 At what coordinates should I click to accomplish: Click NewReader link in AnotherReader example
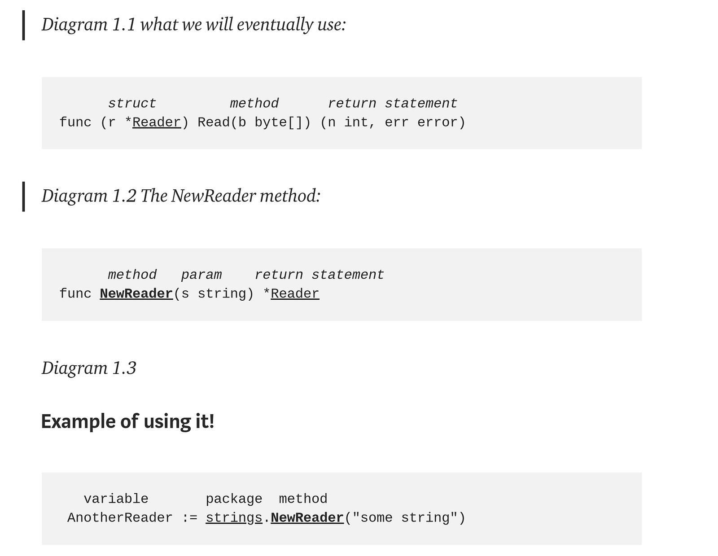307,518
